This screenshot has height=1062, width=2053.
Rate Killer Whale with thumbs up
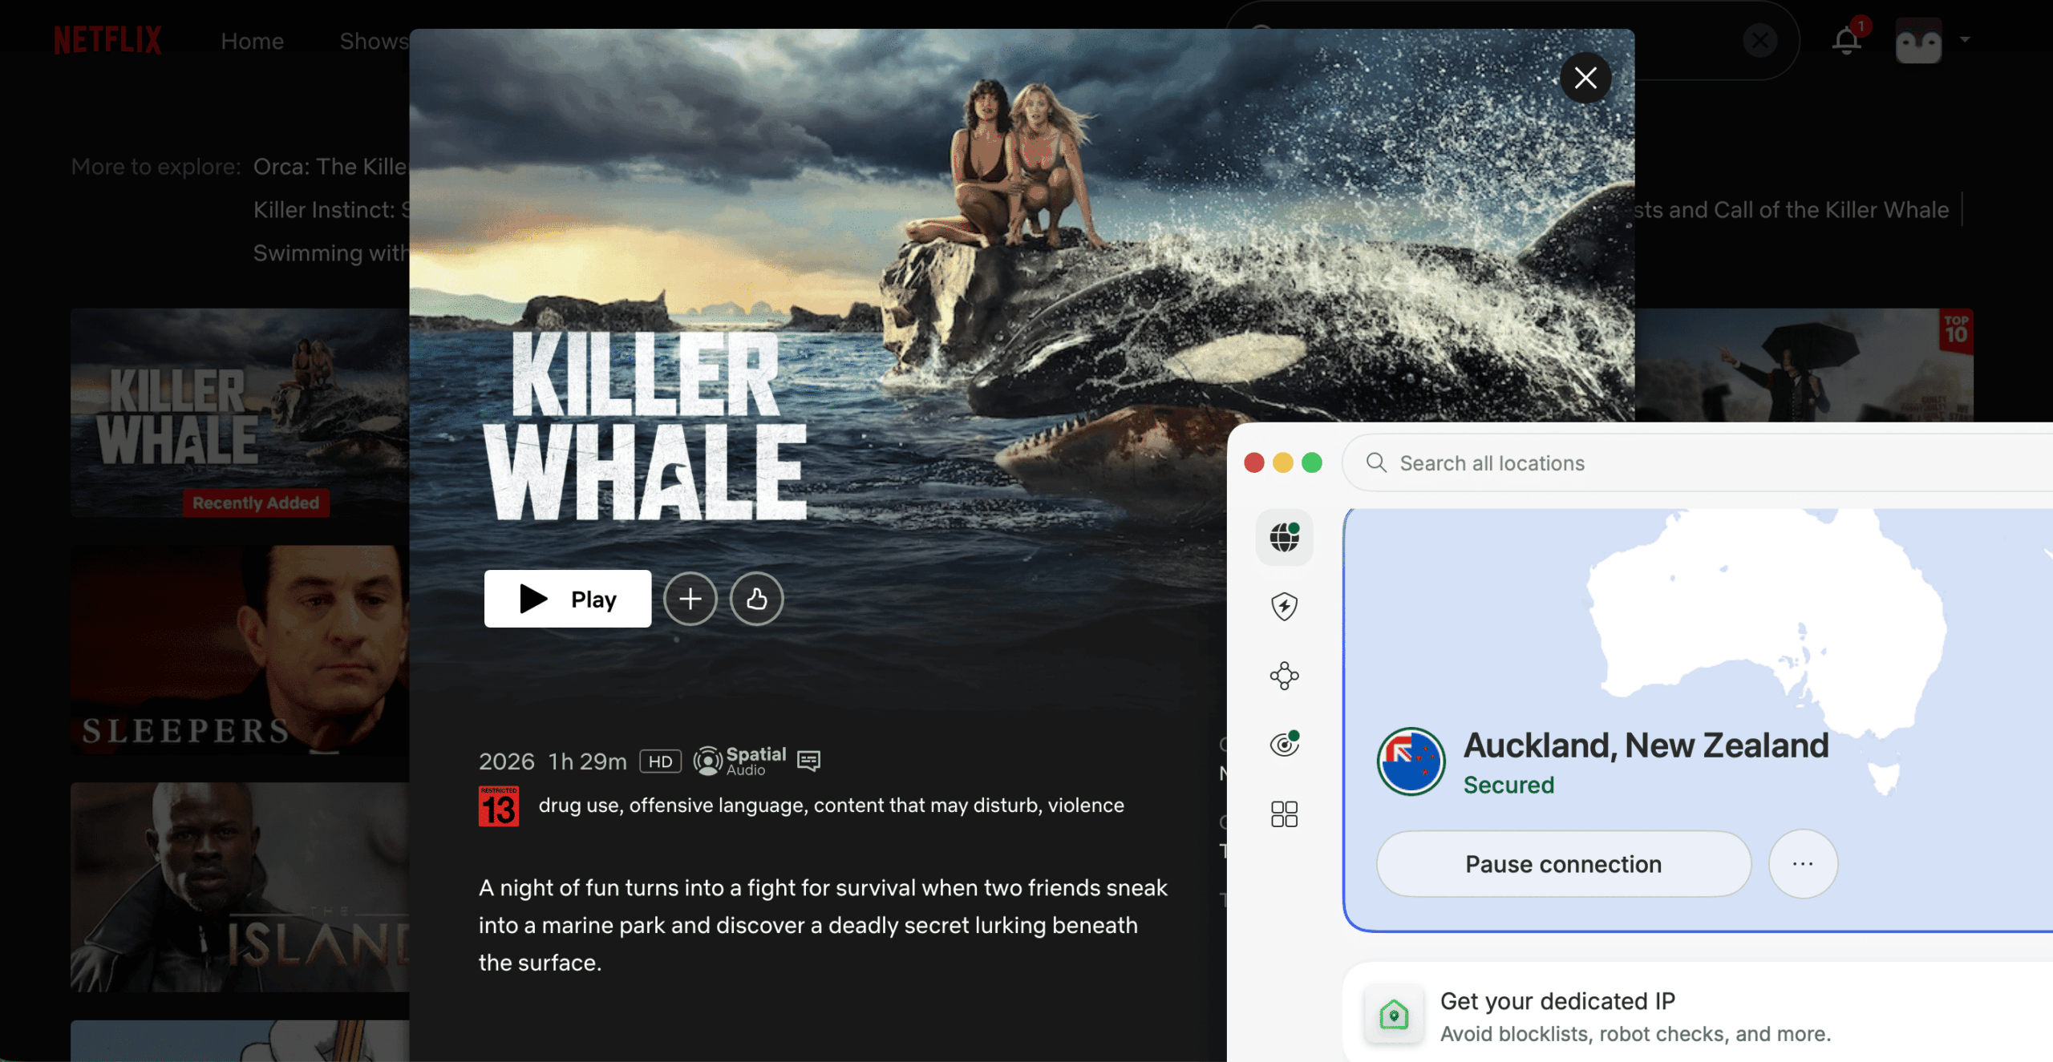[756, 599]
